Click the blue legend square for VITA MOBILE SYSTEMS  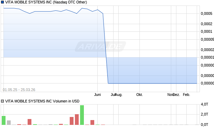[2, 2]
